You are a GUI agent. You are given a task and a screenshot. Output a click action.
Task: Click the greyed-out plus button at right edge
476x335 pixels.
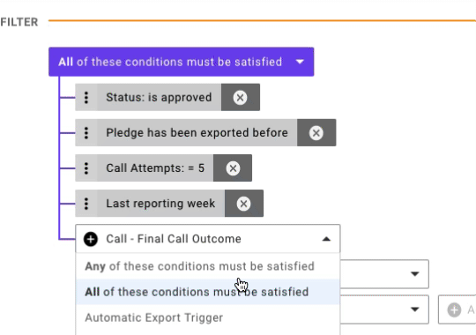pos(454,309)
